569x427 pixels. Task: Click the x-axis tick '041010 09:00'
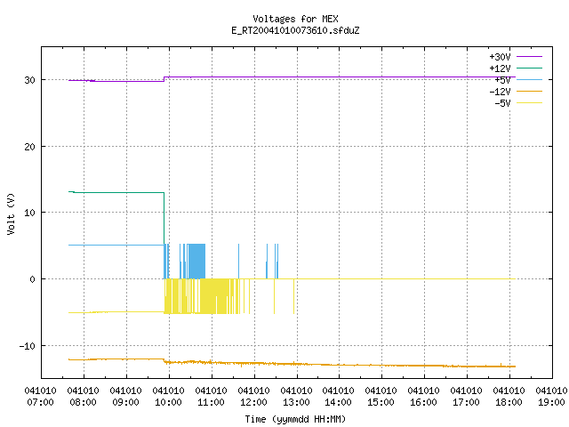tap(125, 396)
